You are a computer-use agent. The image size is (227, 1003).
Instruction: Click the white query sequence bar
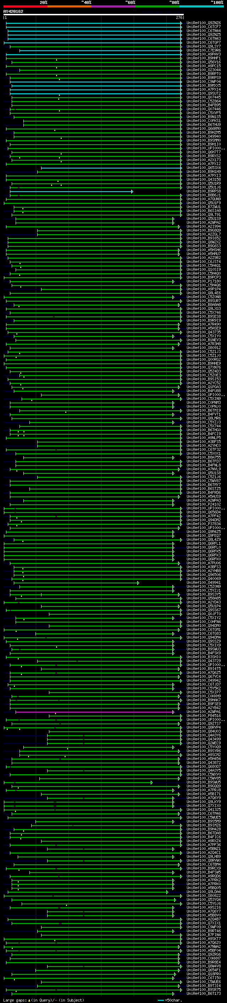(94, 14)
